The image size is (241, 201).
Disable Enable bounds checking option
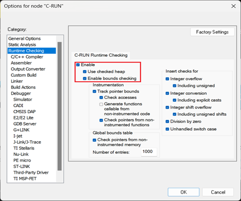pyautogui.click(x=85, y=78)
